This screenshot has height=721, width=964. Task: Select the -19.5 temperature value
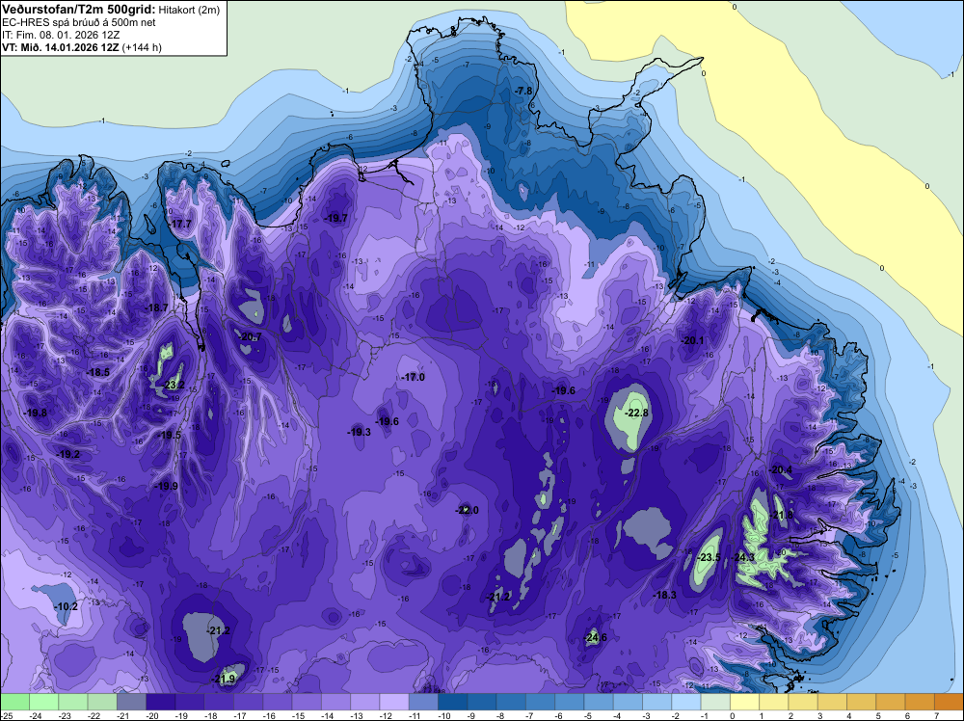click(169, 435)
